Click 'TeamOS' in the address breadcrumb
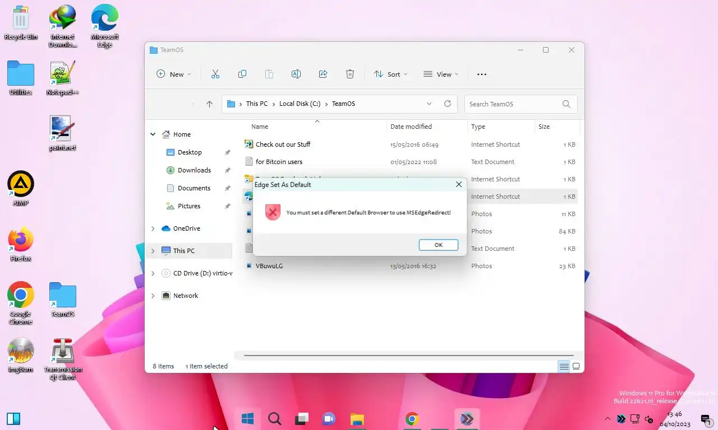718x430 pixels. pyautogui.click(x=343, y=104)
